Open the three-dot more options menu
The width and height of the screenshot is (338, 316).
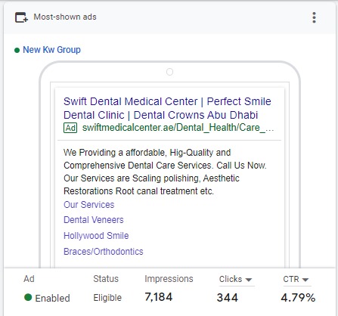tap(314, 17)
